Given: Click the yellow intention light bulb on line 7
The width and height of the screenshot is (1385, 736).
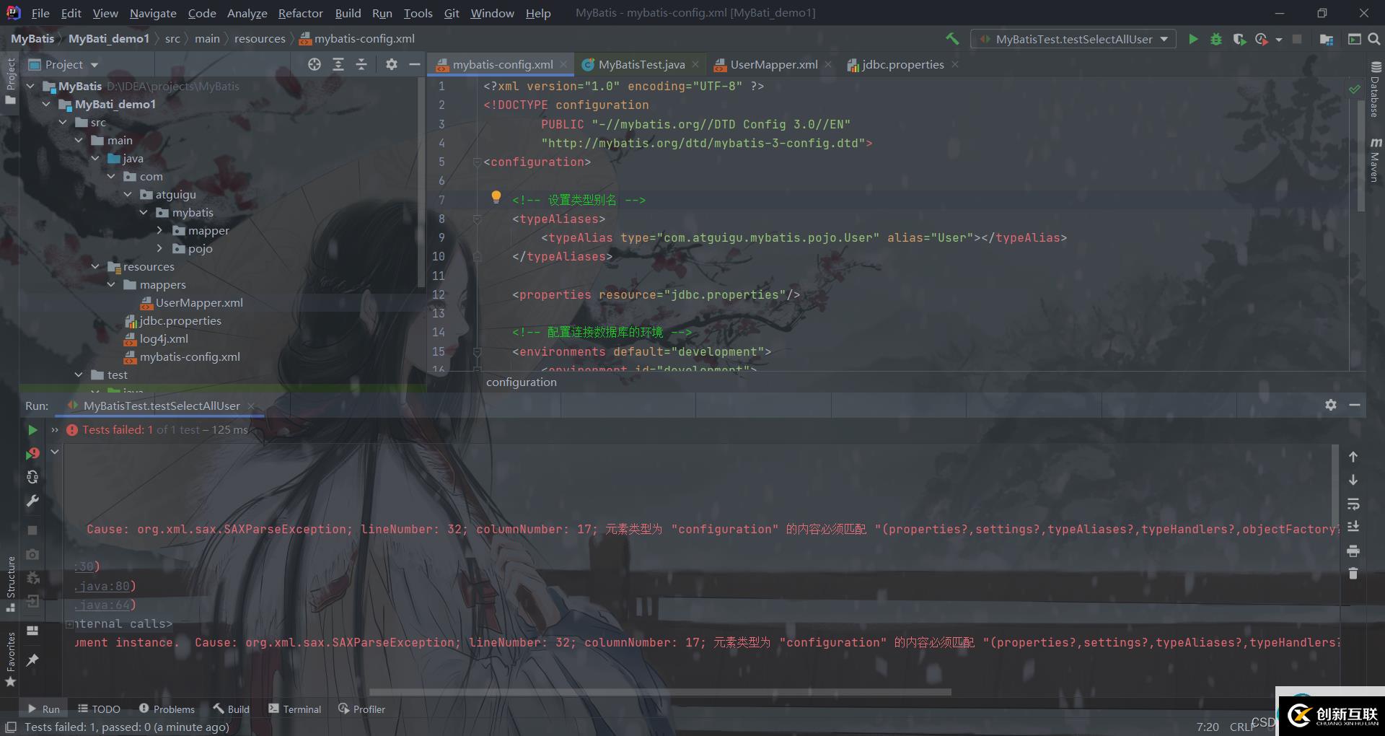Looking at the screenshot, I should 496,197.
